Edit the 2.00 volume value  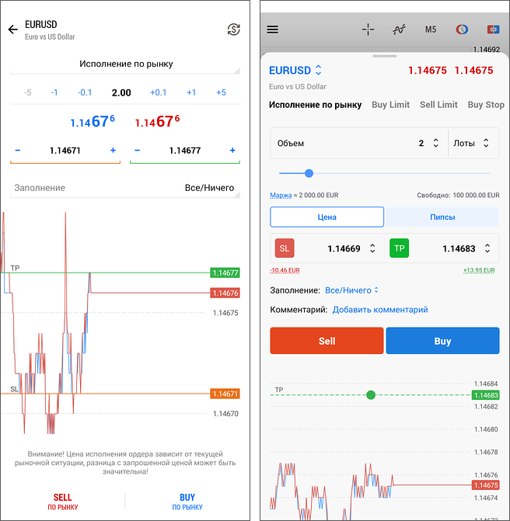pos(121,92)
